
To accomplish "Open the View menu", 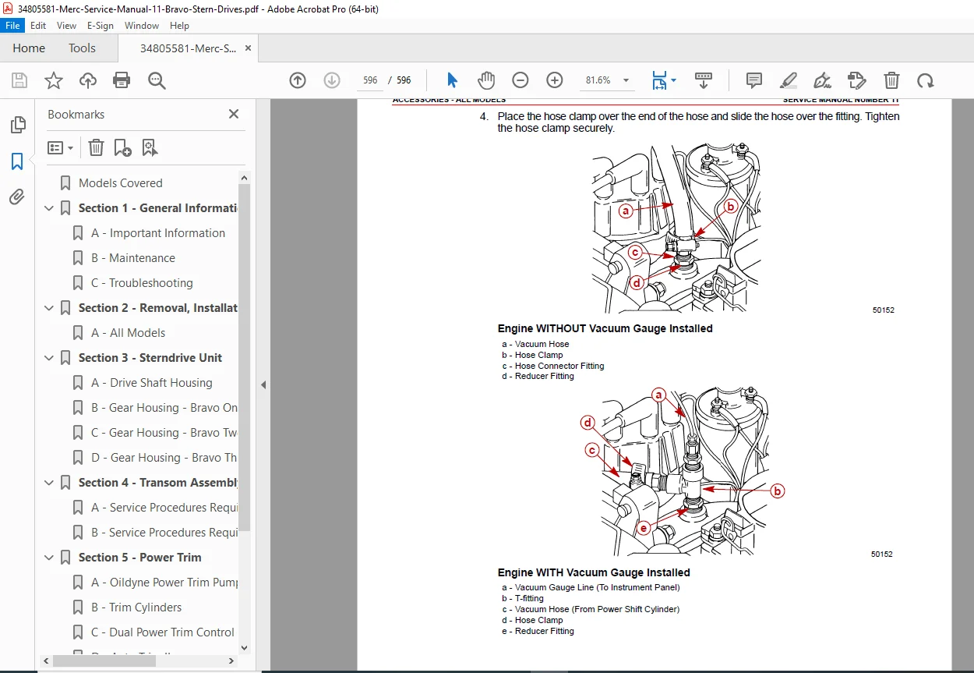I will click(x=66, y=26).
